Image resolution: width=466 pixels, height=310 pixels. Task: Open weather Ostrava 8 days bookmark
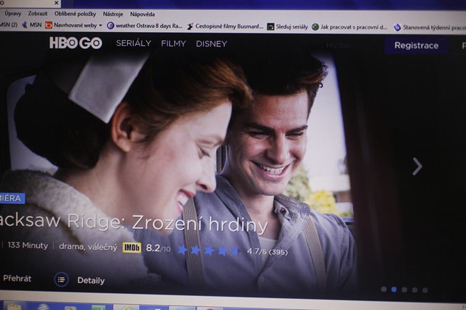(145, 26)
